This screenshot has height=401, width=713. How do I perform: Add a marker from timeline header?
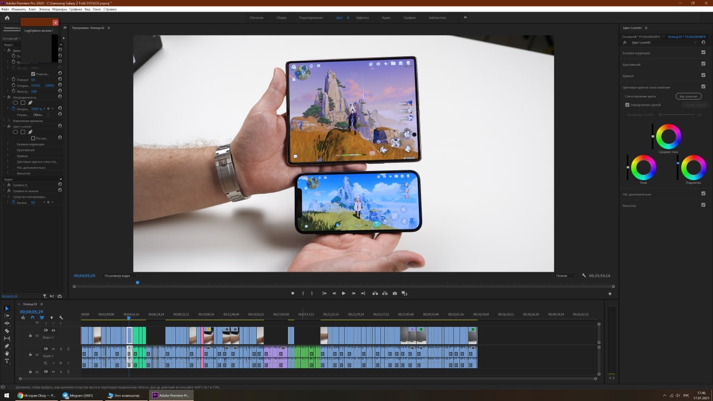(x=51, y=317)
